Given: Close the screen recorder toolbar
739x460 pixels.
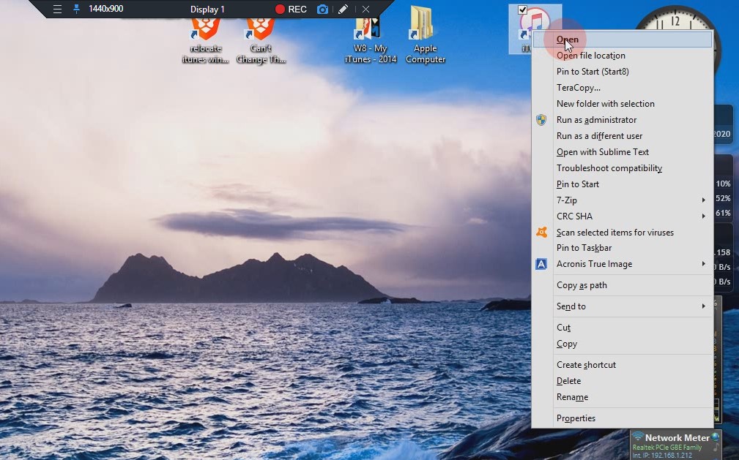Looking at the screenshot, I should coord(365,10).
